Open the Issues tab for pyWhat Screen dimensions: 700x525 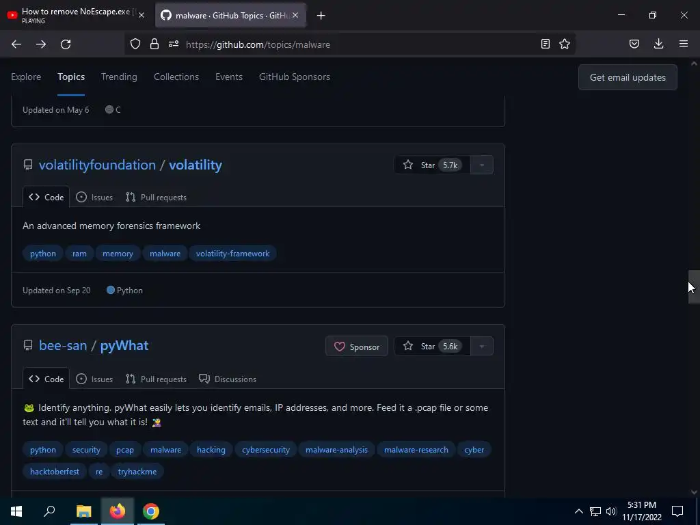coord(94,379)
